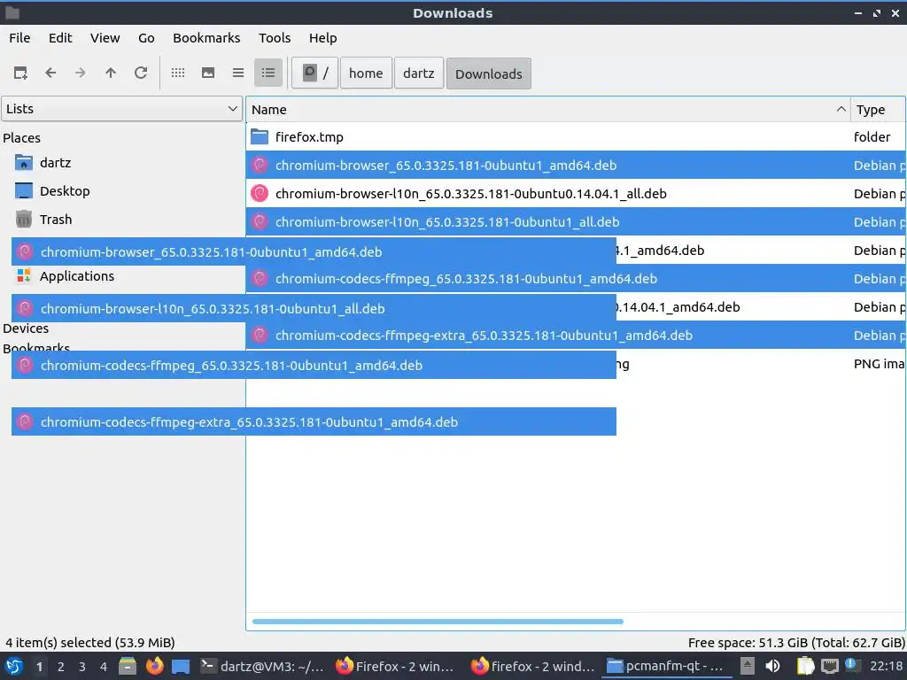
Task: Click the root path button with the slash
Action: (314, 73)
